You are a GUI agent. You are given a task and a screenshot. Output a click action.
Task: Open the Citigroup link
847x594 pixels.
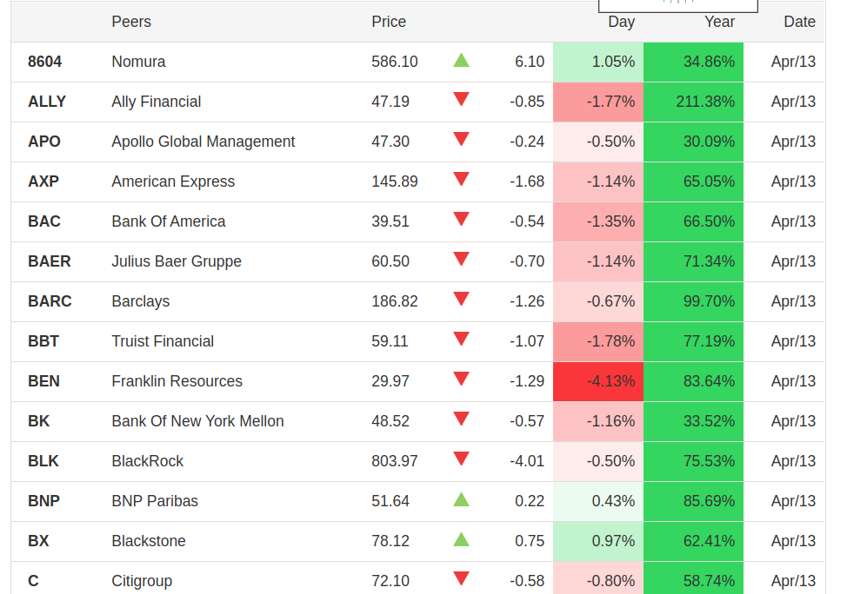tap(142, 580)
